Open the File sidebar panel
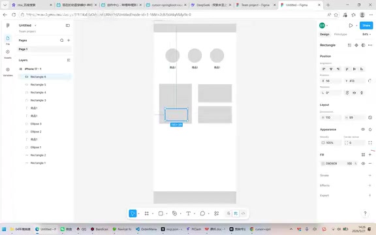 (8, 40)
